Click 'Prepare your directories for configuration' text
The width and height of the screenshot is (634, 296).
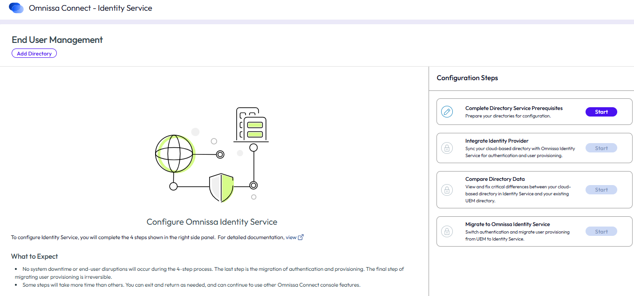pos(508,116)
